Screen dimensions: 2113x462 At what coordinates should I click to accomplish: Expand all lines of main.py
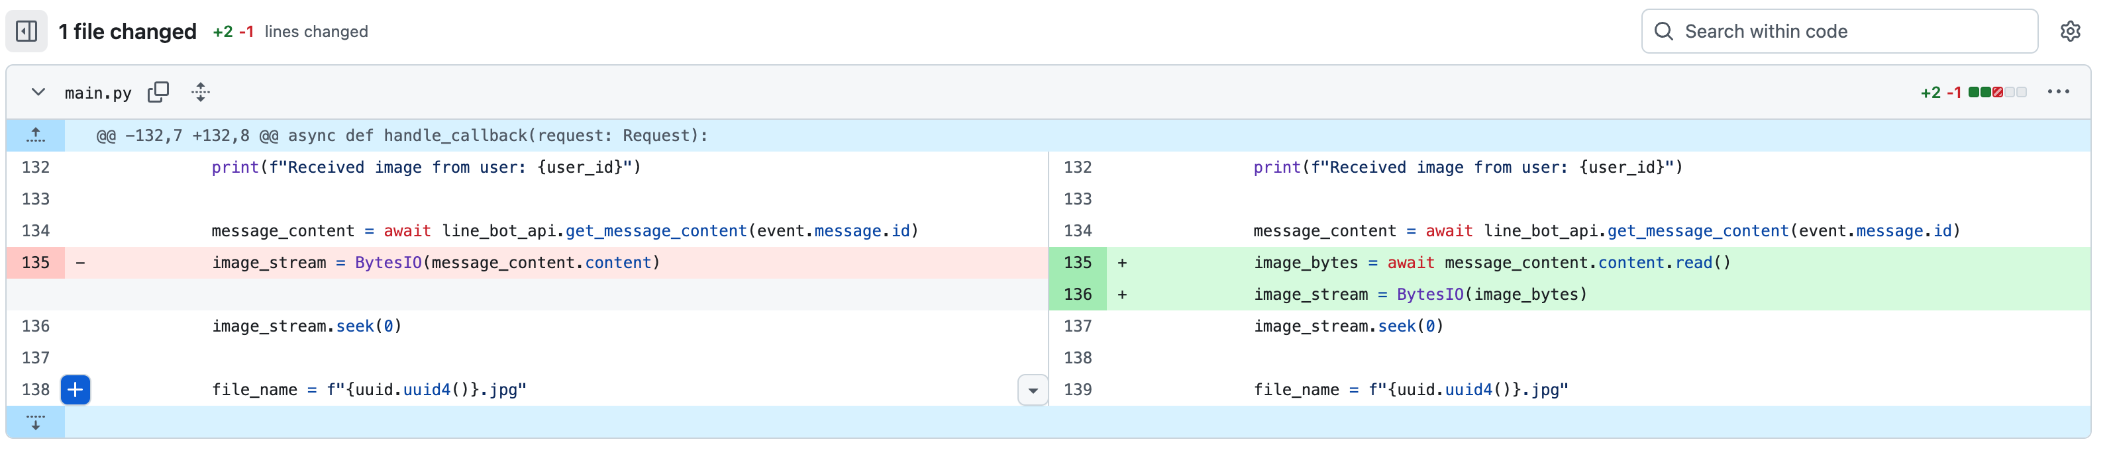pyautogui.click(x=201, y=92)
